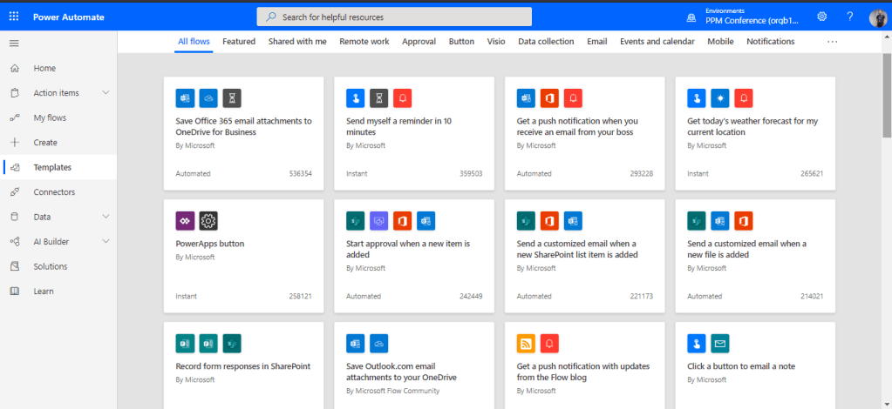Open Connectors from the sidebar
The width and height of the screenshot is (892, 409).
54,192
